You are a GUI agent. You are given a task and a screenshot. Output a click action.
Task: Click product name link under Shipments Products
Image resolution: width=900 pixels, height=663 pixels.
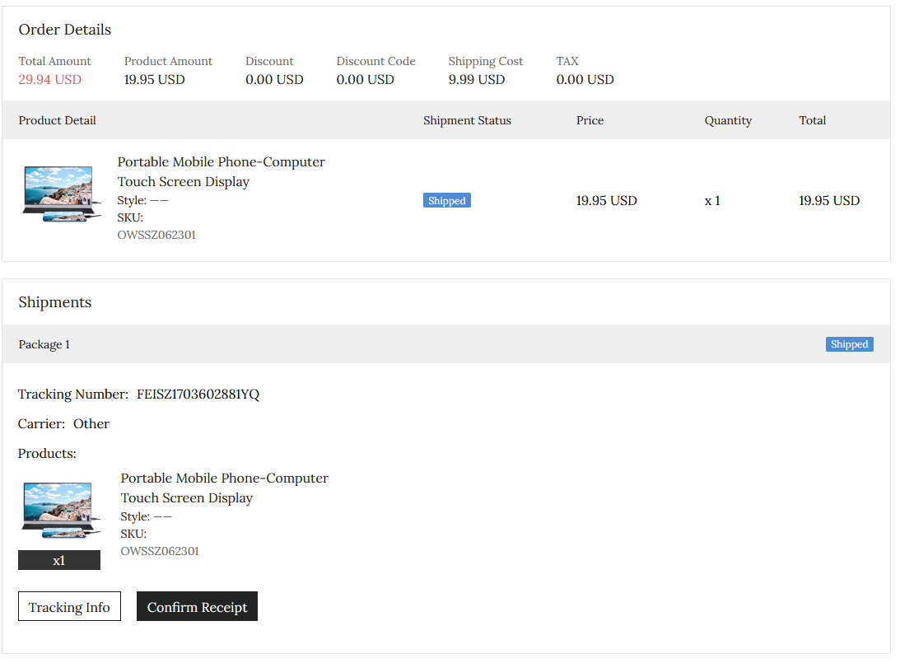[225, 488]
